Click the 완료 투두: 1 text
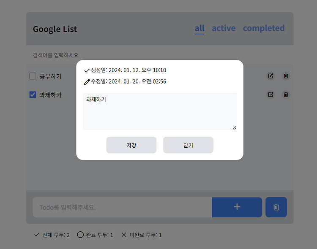The width and height of the screenshot is (317, 249). click(99, 235)
